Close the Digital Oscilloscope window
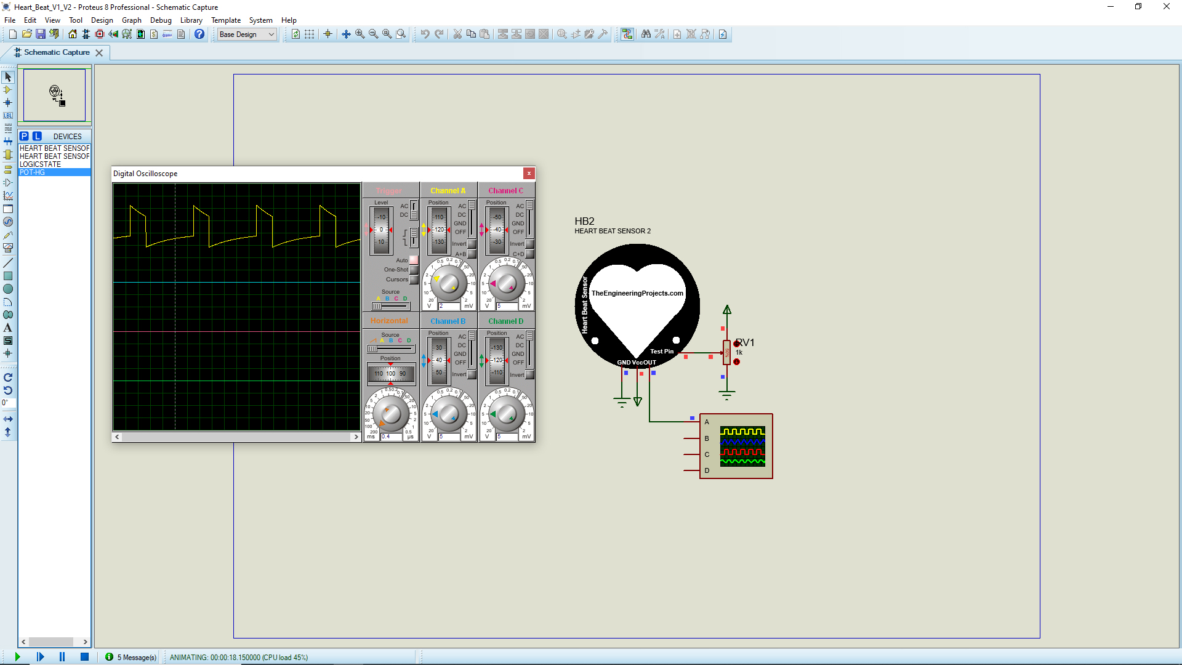Screen dimensions: 1182x665 529,174
